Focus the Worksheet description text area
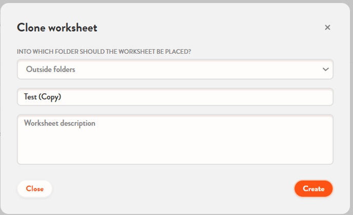Screen dimensions: 353x215 pyautogui.click(x=175, y=139)
